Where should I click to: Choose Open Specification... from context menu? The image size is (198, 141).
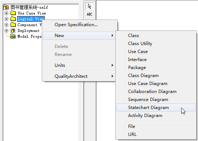point(79,25)
